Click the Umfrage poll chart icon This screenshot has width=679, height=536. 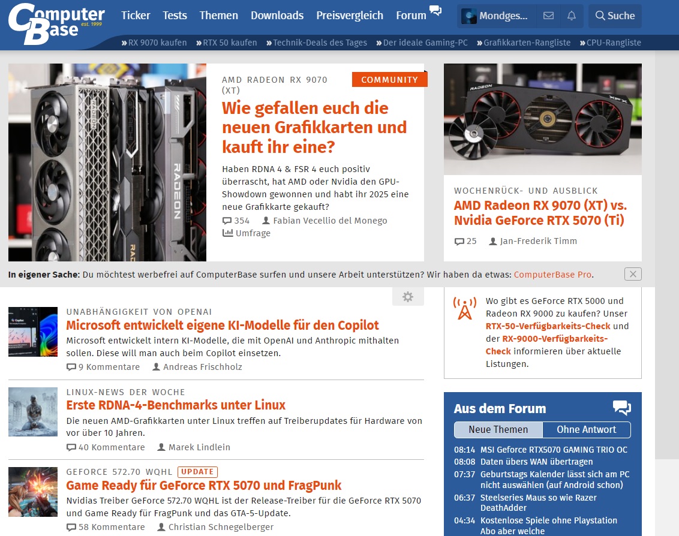pyautogui.click(x=227, y=233)
